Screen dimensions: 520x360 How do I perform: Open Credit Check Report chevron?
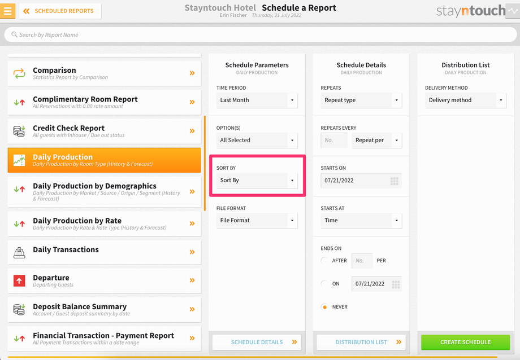[192, 131]
